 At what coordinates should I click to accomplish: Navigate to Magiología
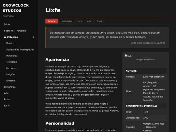(x=12, y=56)
